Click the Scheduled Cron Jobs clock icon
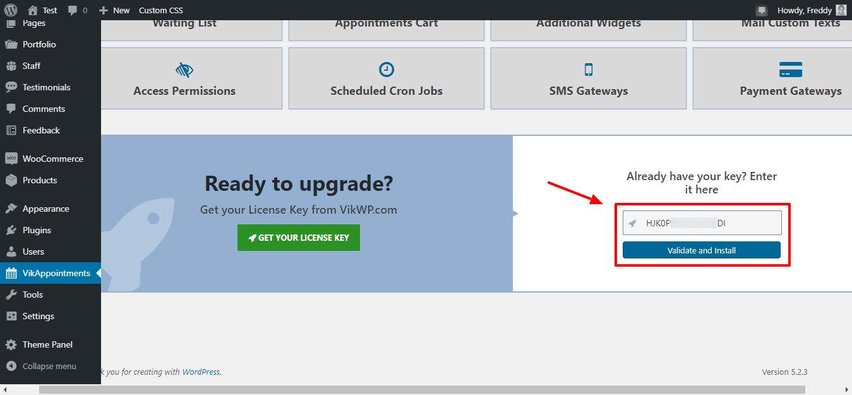 coord(387,70)
